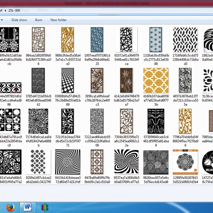Select the 01072ef1a364979 geometric triangles file
Image resolution: width=213 pixels, height=213 pixels.
(126, 40)
